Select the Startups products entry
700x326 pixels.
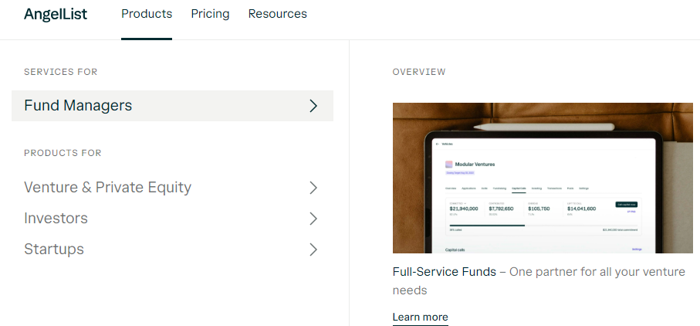tap(54, 250)
